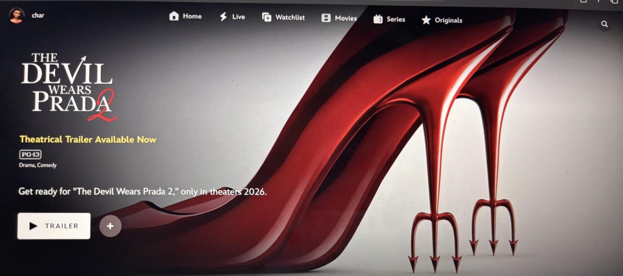Click the Watchlist plus icon
The height and width of the screenshot is (276, 623).
267,18
